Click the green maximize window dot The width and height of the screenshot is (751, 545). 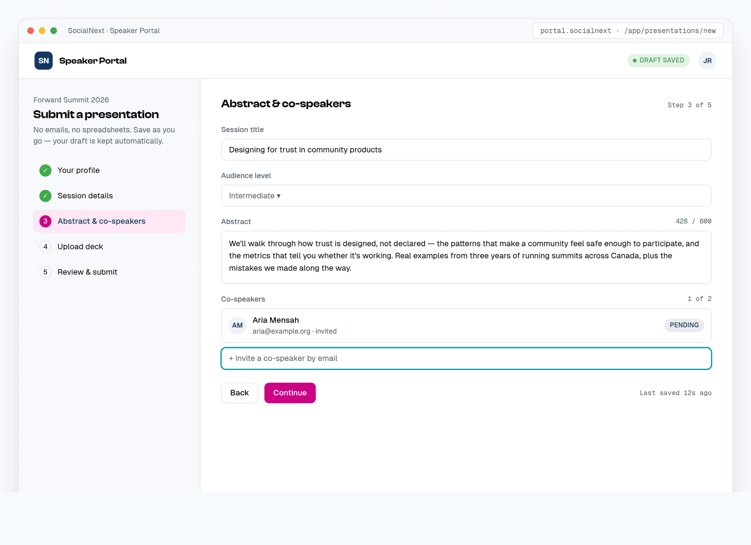[54, 30]
